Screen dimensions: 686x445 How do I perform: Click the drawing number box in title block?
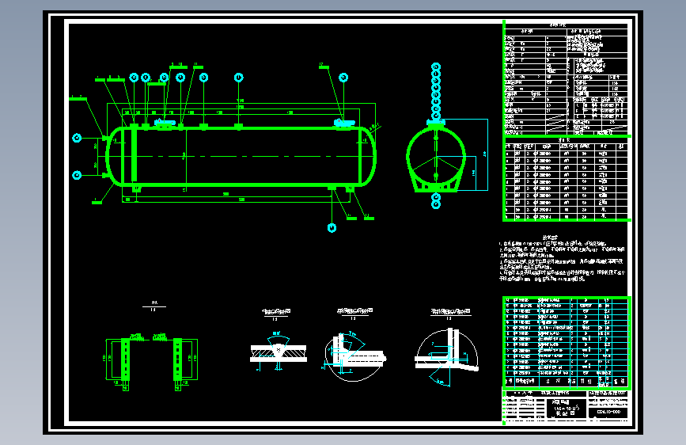(x=608, y=413)
